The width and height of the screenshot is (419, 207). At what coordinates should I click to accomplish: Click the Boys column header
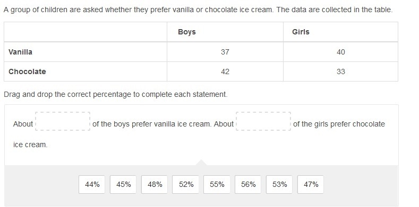pyautogui.click(x=225, y=32)
